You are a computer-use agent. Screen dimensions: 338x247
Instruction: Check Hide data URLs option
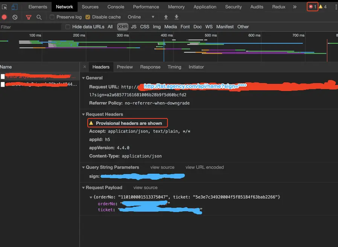(68, 27)
